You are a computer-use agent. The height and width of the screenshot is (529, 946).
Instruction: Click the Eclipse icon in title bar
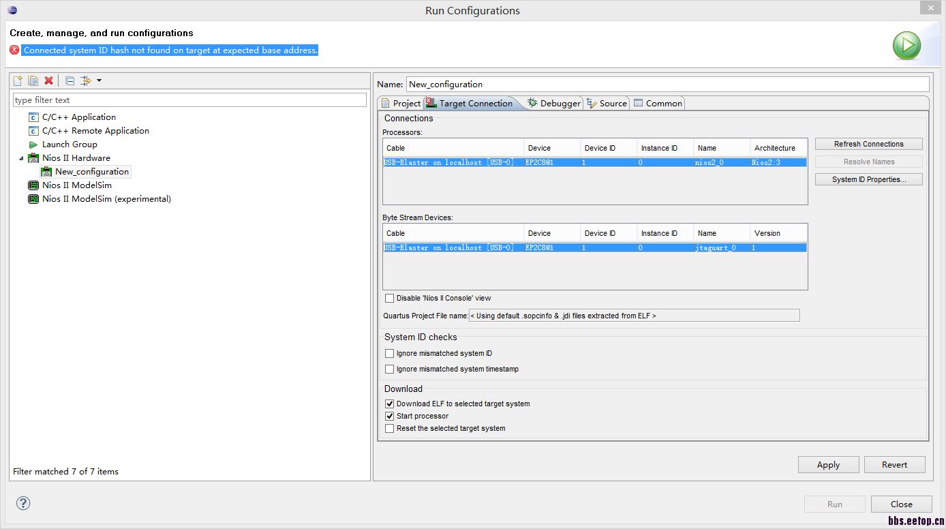pyautogui.click(x=13, y=10)
